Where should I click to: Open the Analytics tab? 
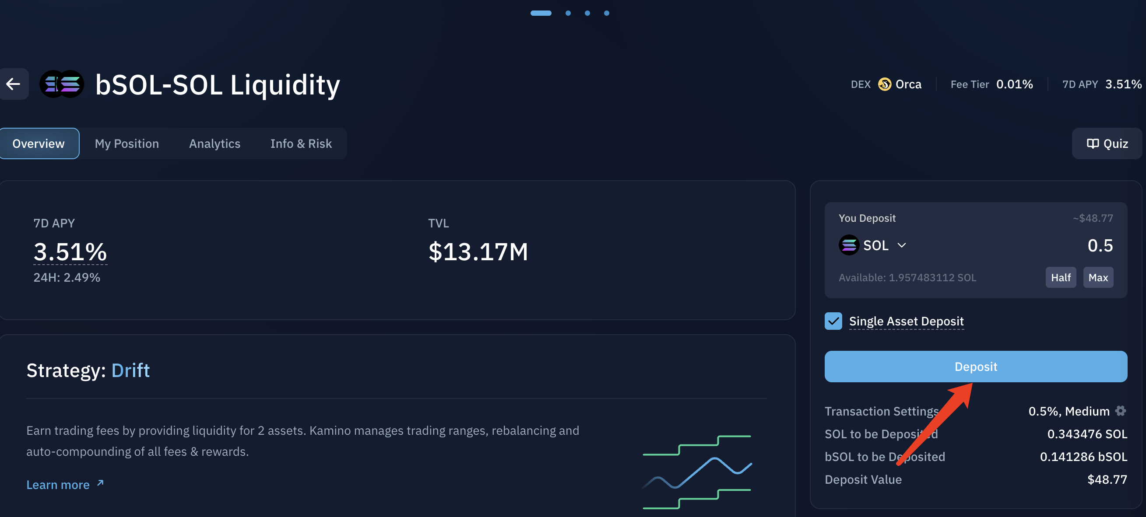pos(214,143)
